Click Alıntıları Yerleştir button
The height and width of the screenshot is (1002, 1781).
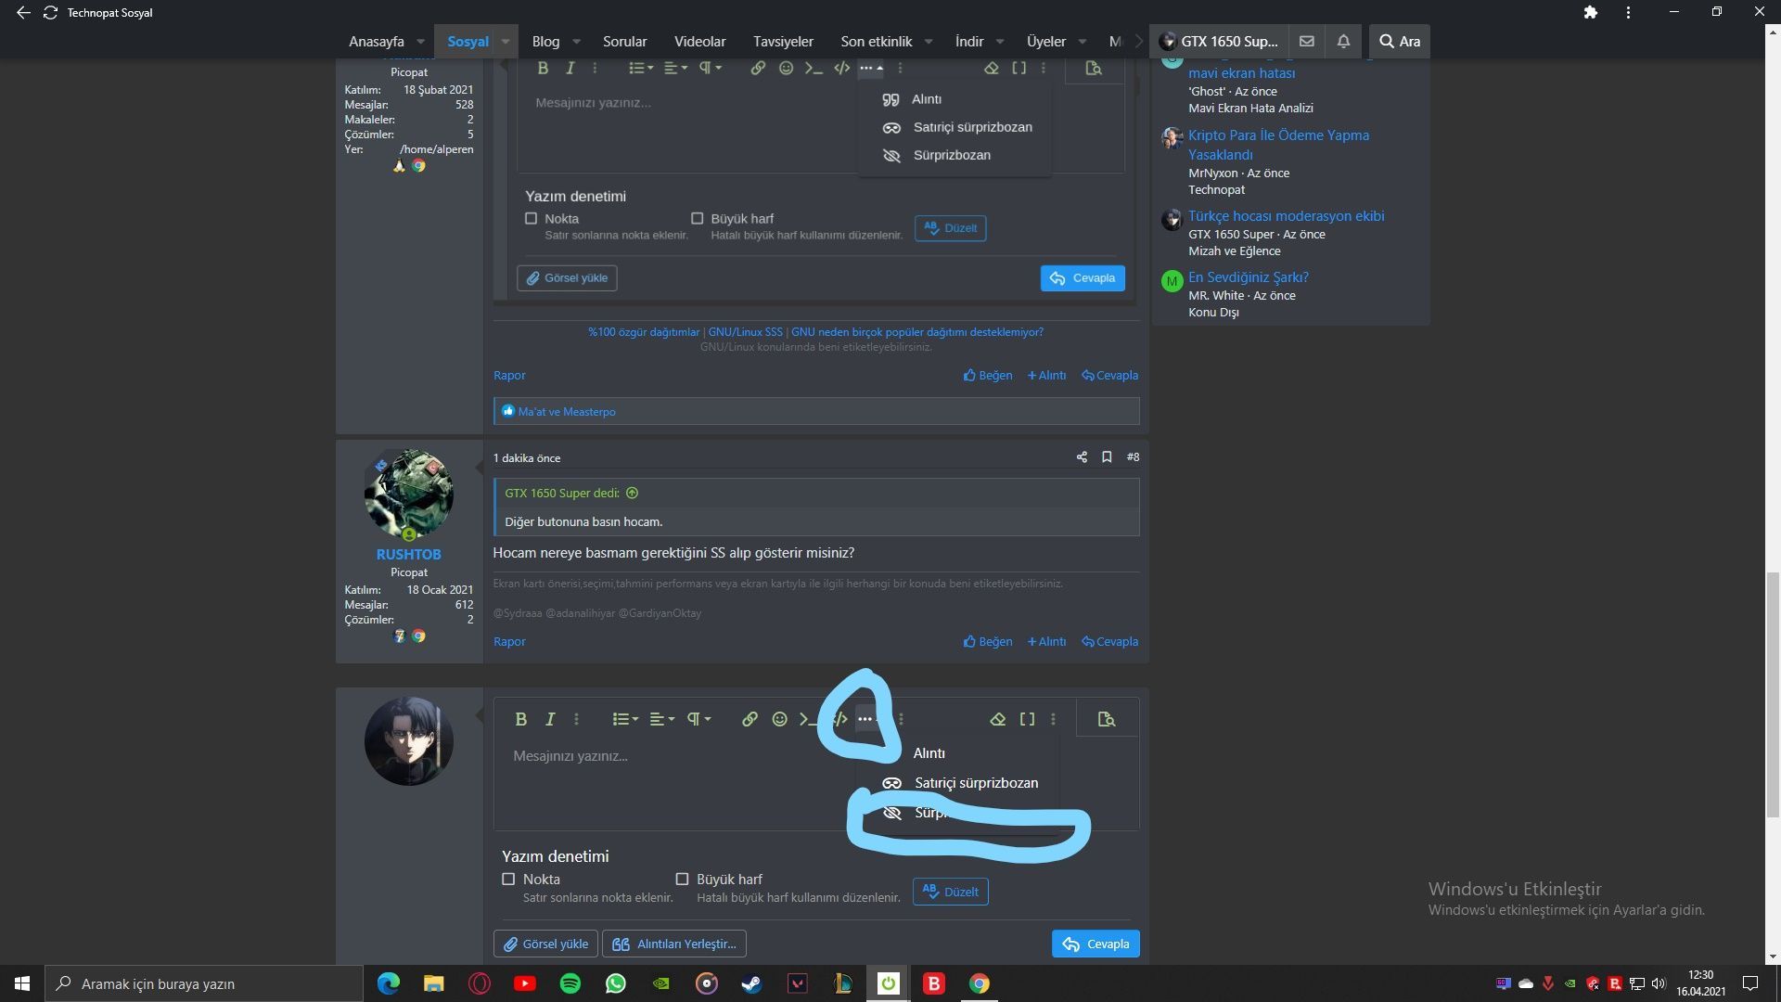point(674,944)
